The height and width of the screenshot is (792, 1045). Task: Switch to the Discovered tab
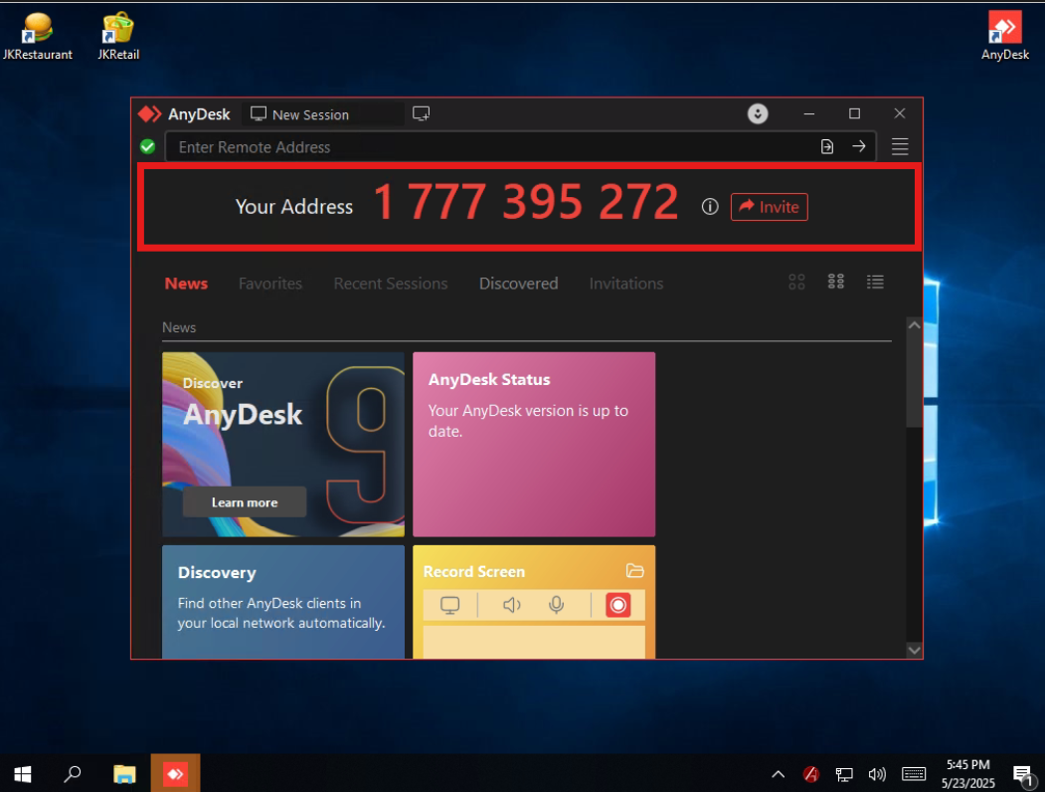click(518, 284)
